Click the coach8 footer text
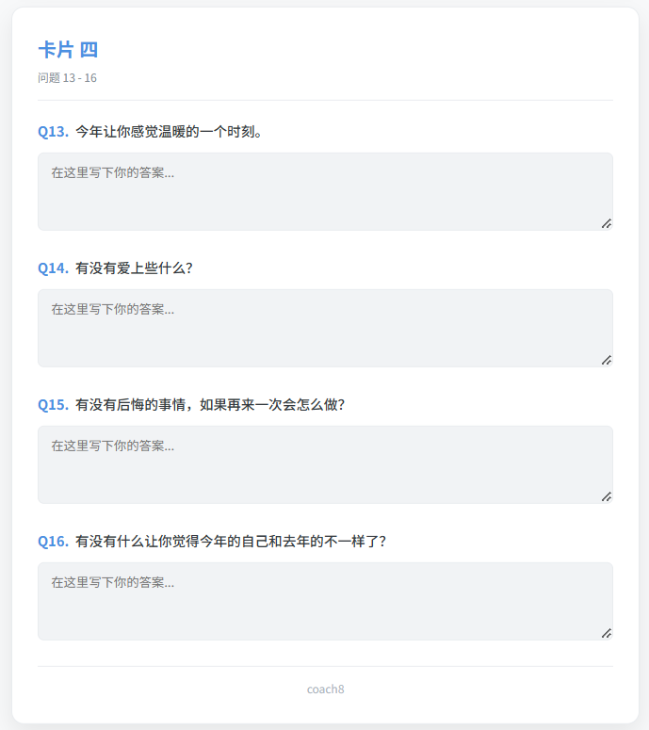 pyautogui.click(x=325, y=689)
